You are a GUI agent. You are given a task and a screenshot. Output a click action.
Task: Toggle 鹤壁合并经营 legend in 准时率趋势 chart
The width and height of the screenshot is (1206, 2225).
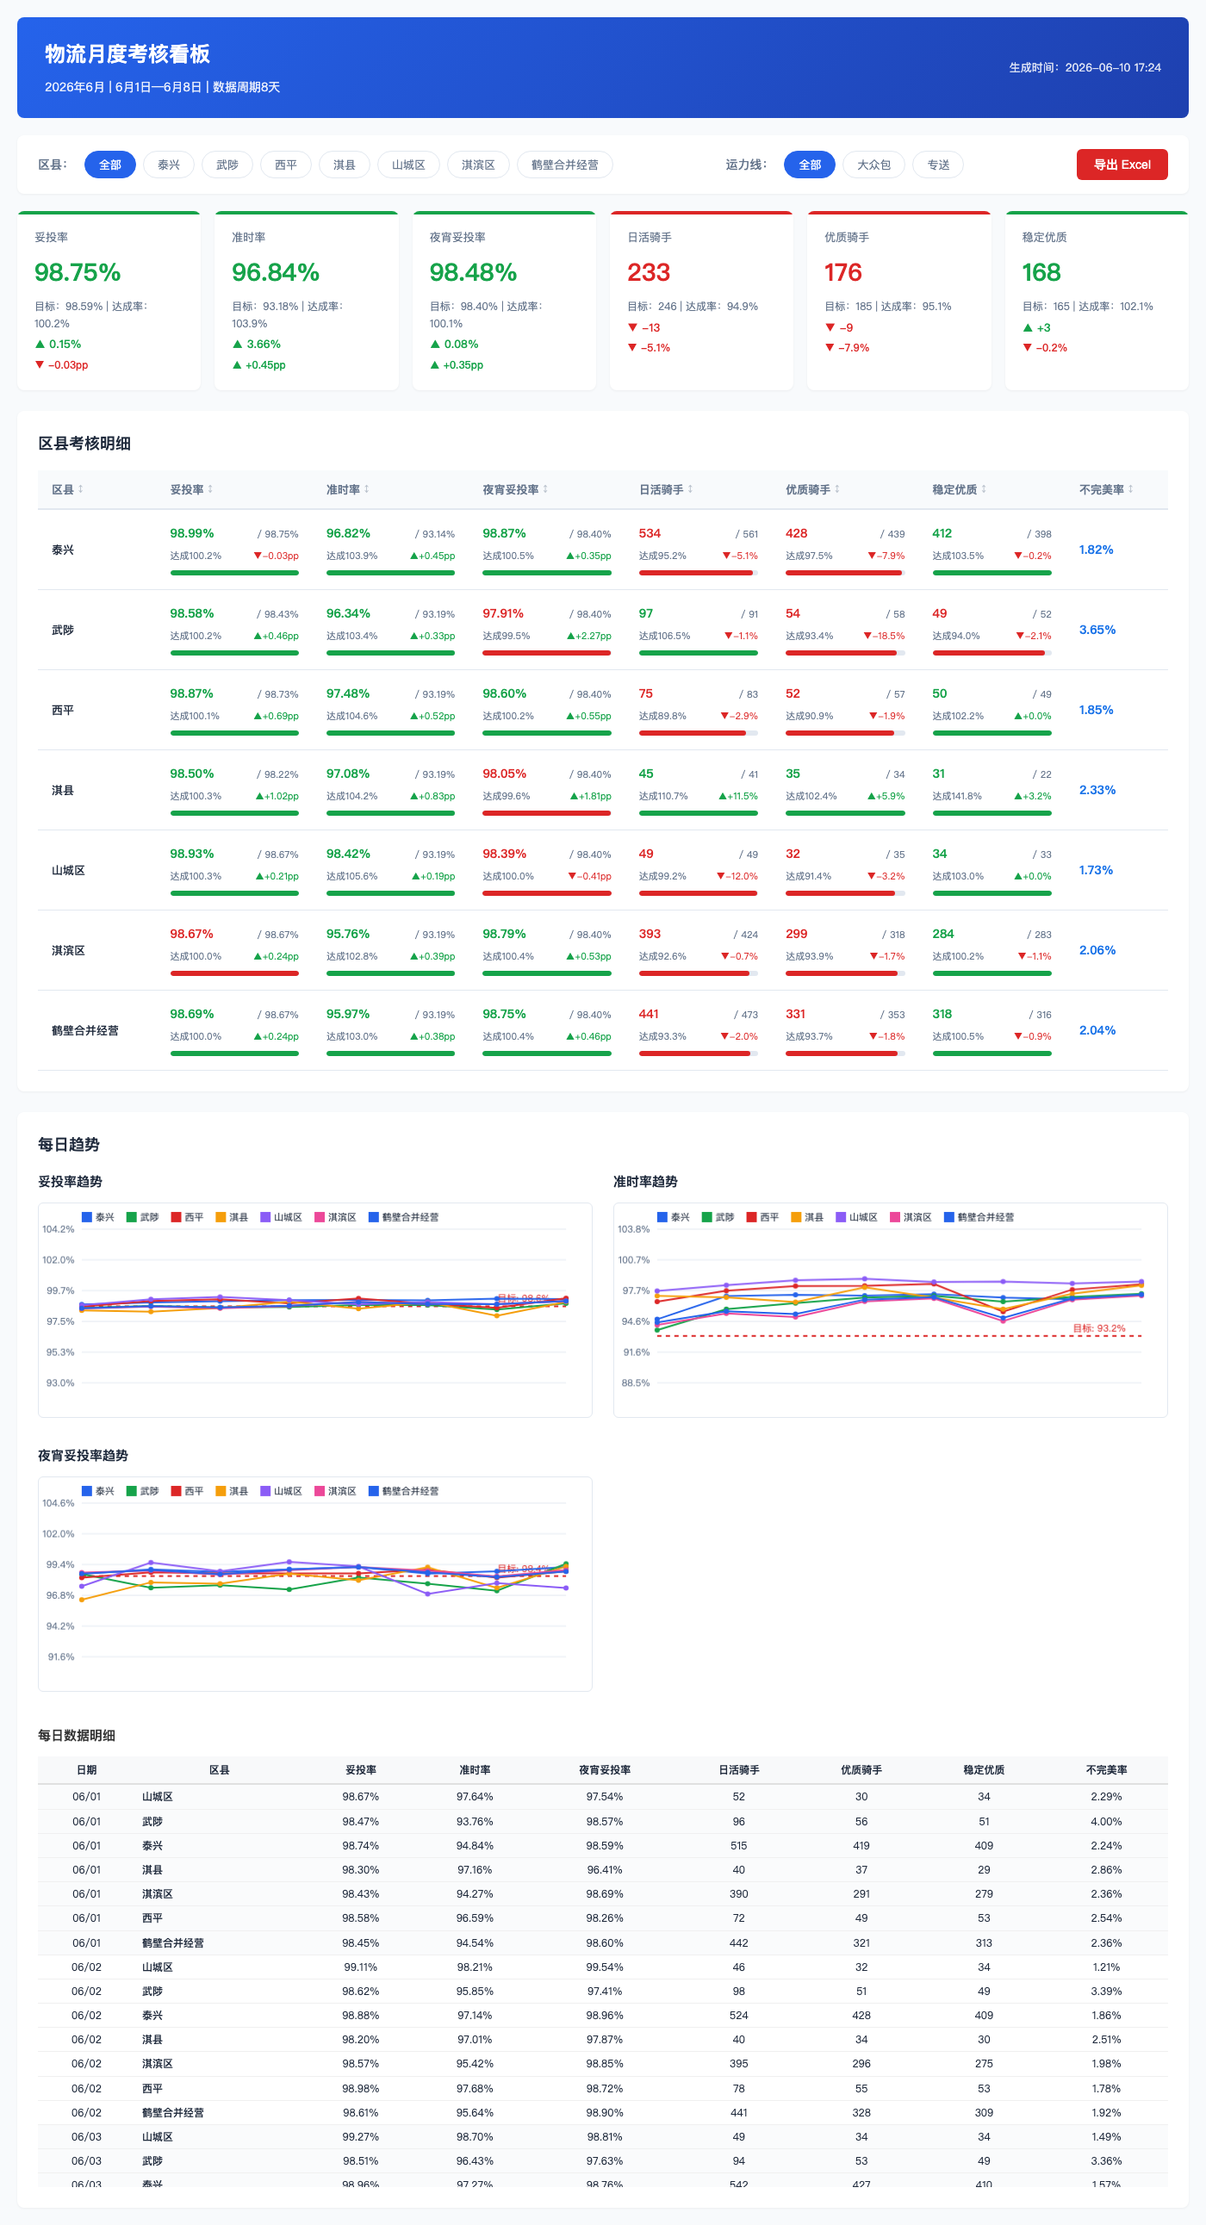(x=979, y=1217)
